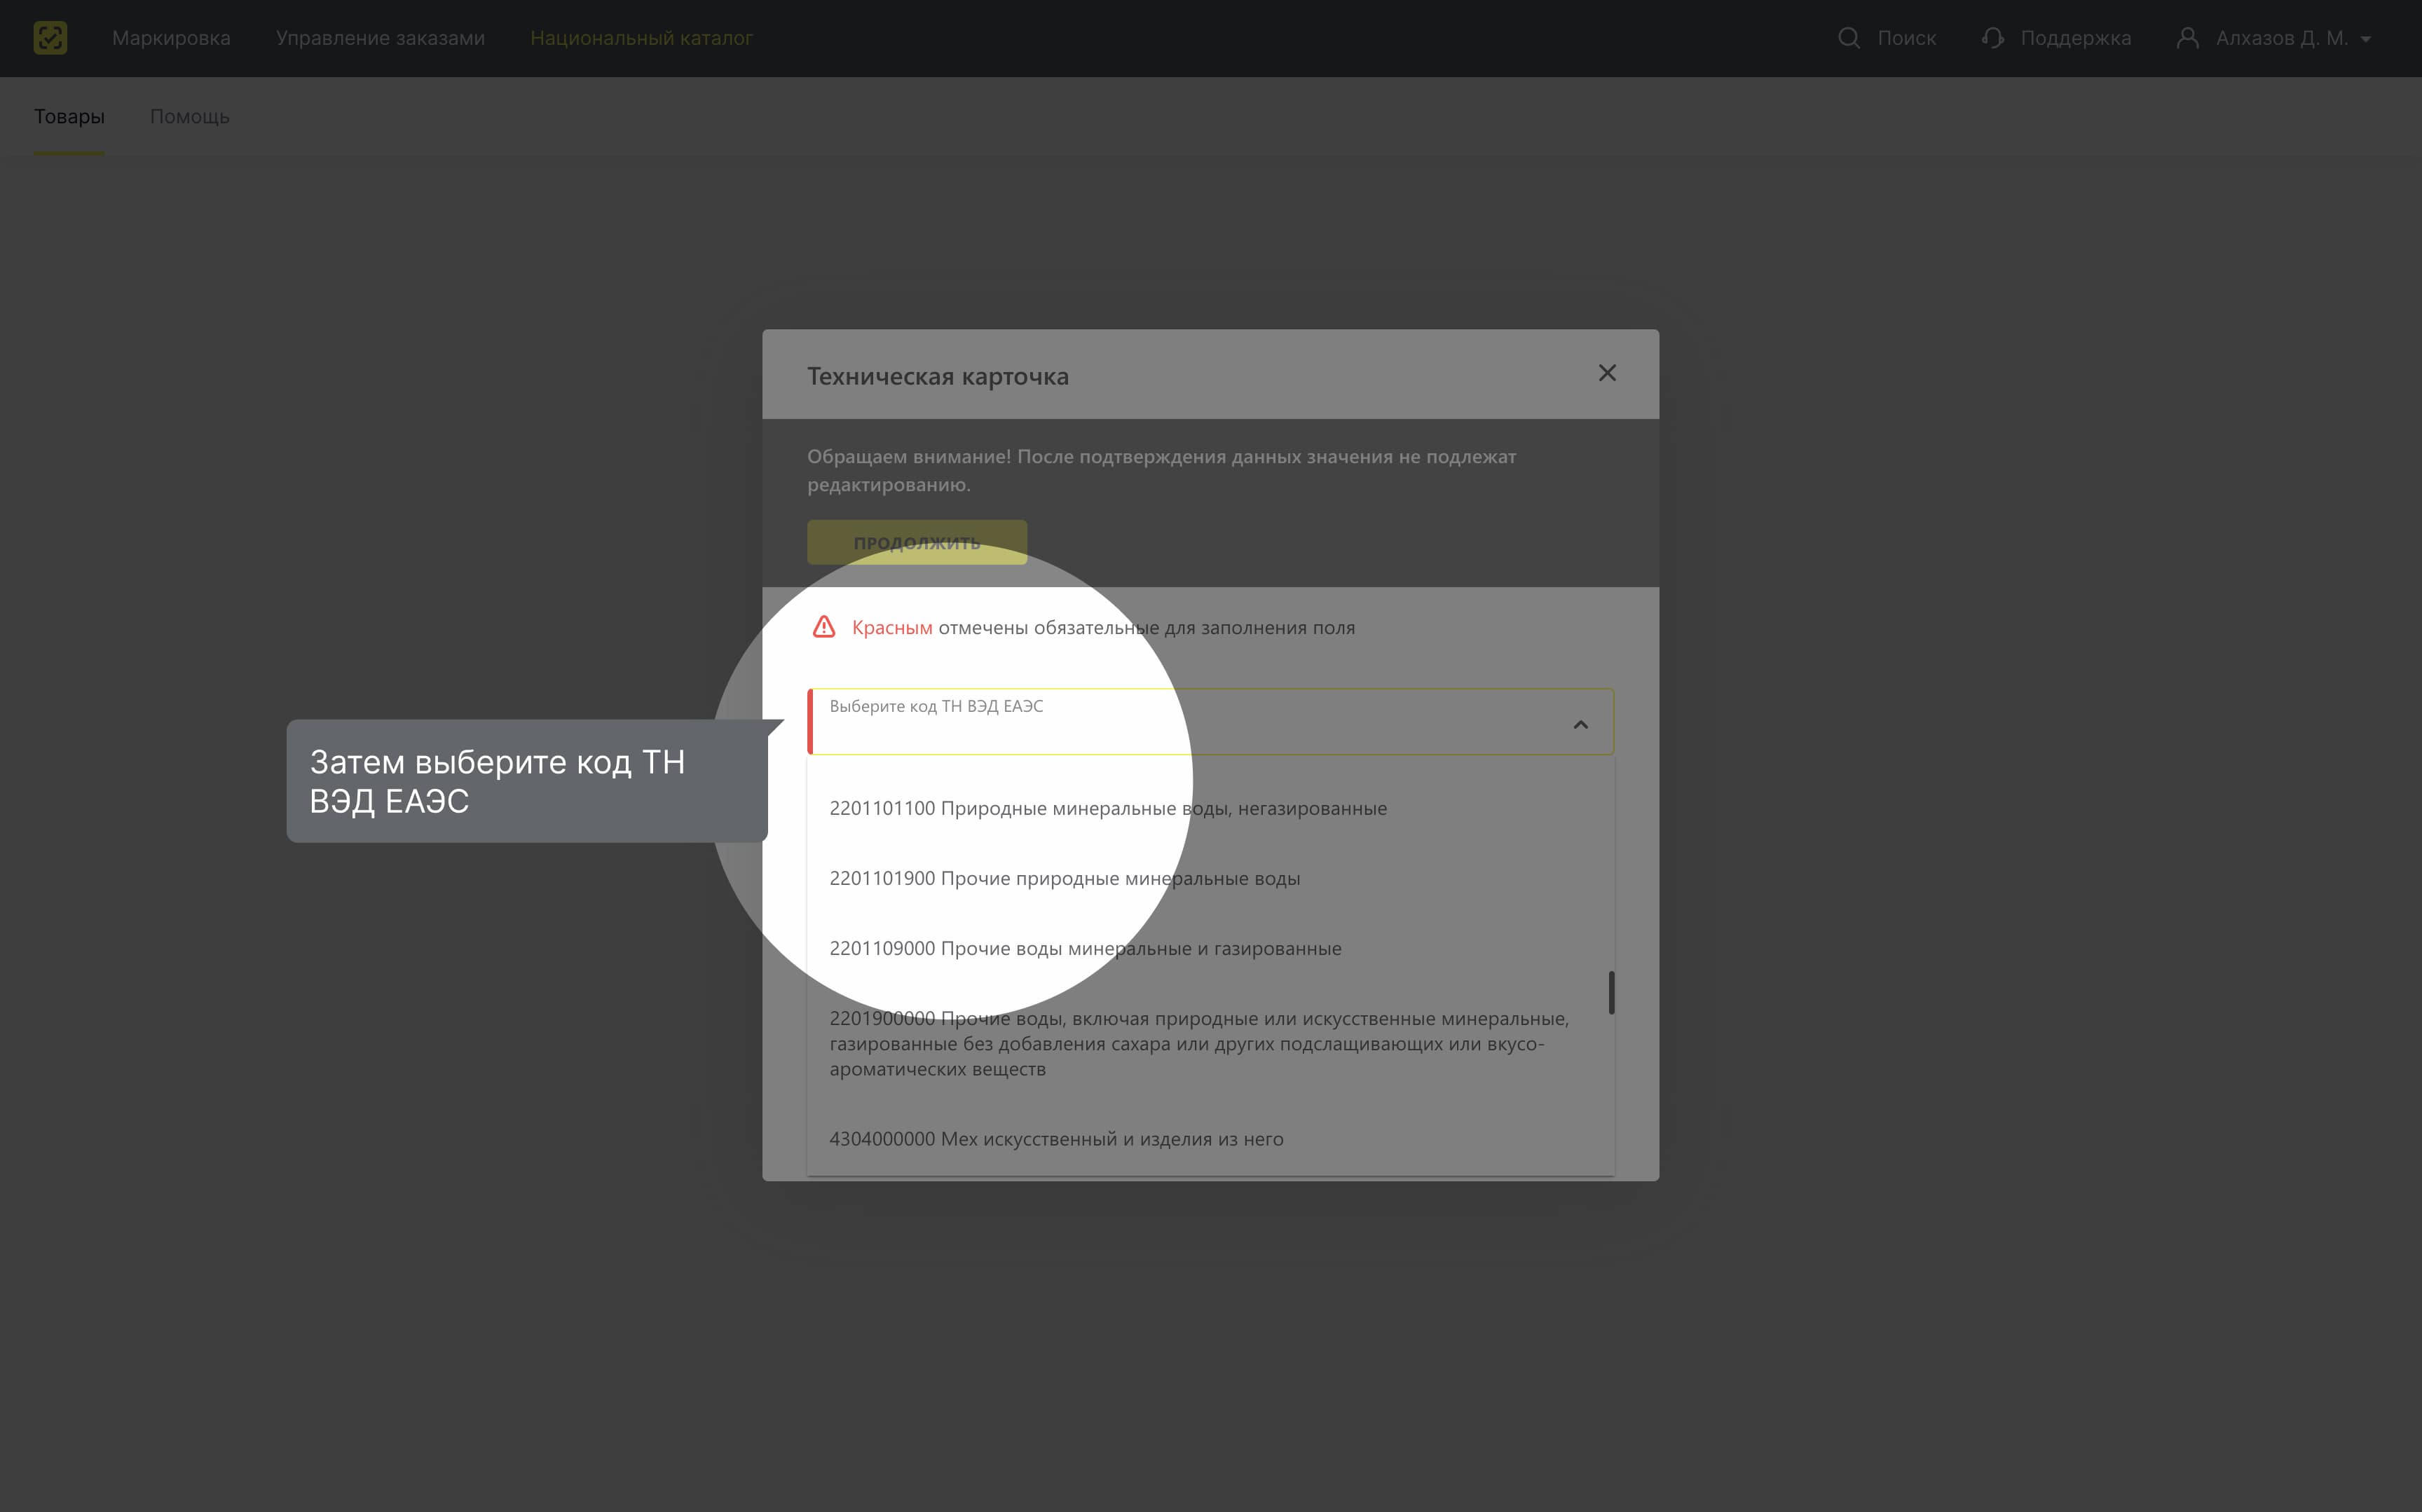Viewport: 2422px width, 1512px height.
Task: Open the Маркировка menu item
Action: click(171, 38)
